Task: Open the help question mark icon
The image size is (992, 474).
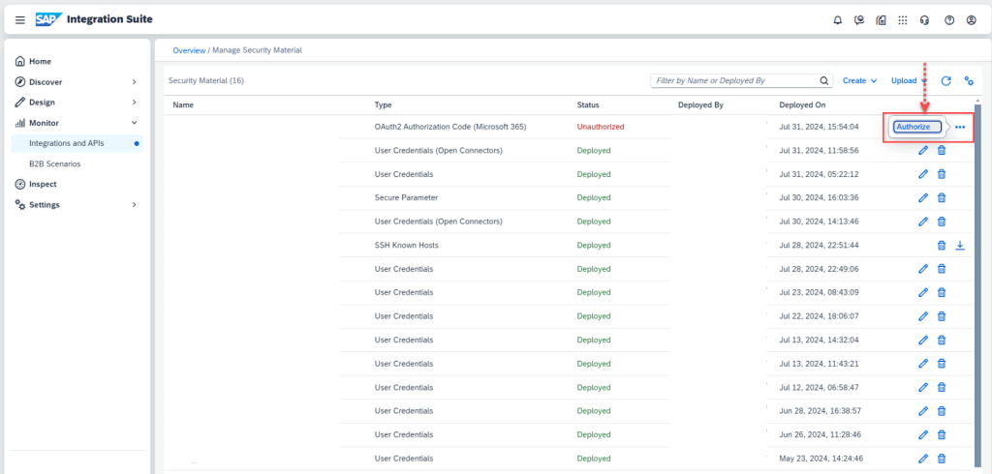Action: click(949, 19)
